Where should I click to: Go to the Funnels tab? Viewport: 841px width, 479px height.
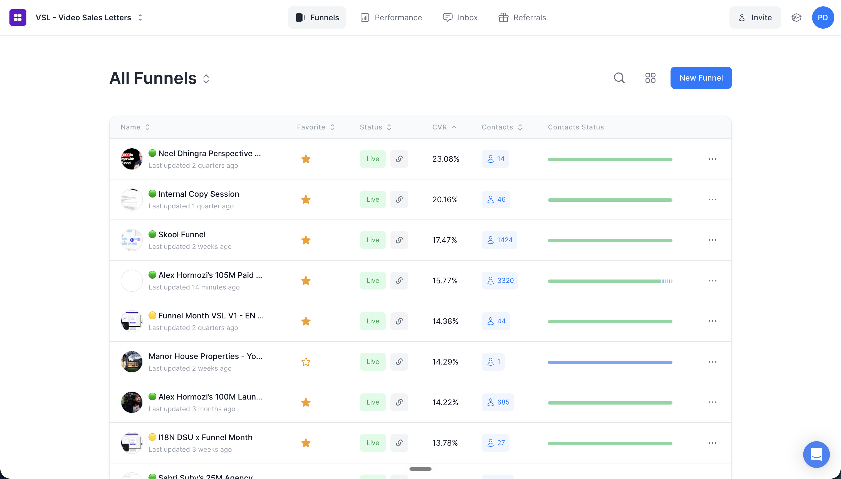[x=317, y=18]
